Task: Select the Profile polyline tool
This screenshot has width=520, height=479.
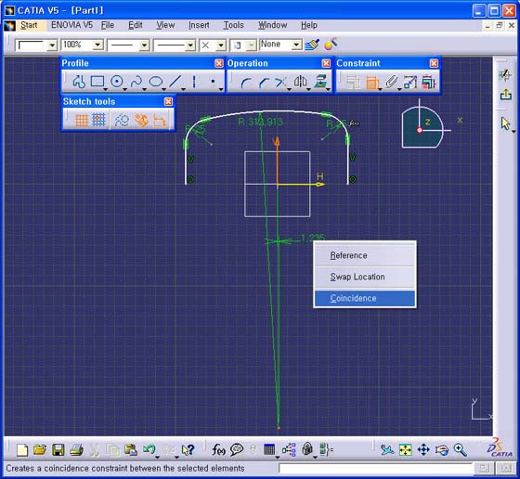Action: 79,82
